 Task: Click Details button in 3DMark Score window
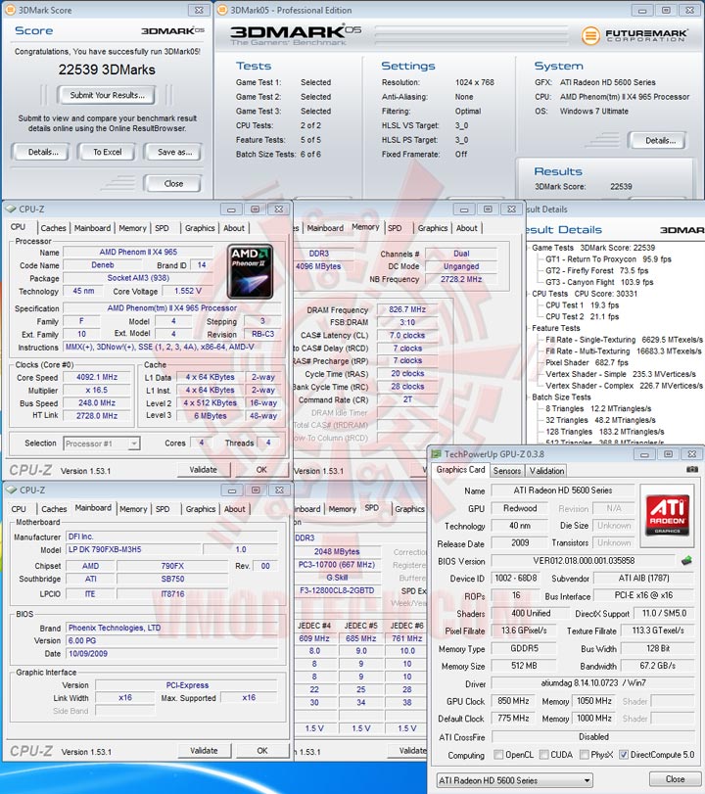42,152
